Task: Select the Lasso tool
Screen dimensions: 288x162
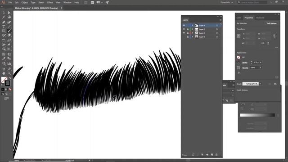Action: coord(9,17)
